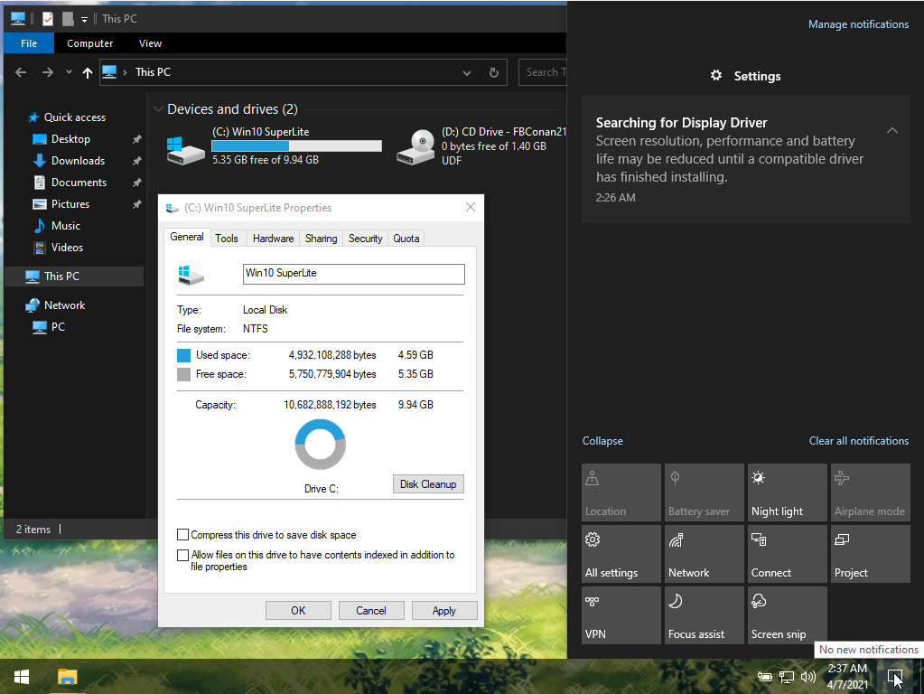The height and width of the screenshot is (694, 924).
Task: Toggle the Night light quick action
Action: (788, 492)
